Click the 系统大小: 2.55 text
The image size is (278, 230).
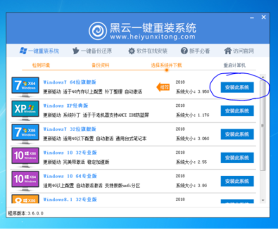pyautogui.click(x=191, y=162)
